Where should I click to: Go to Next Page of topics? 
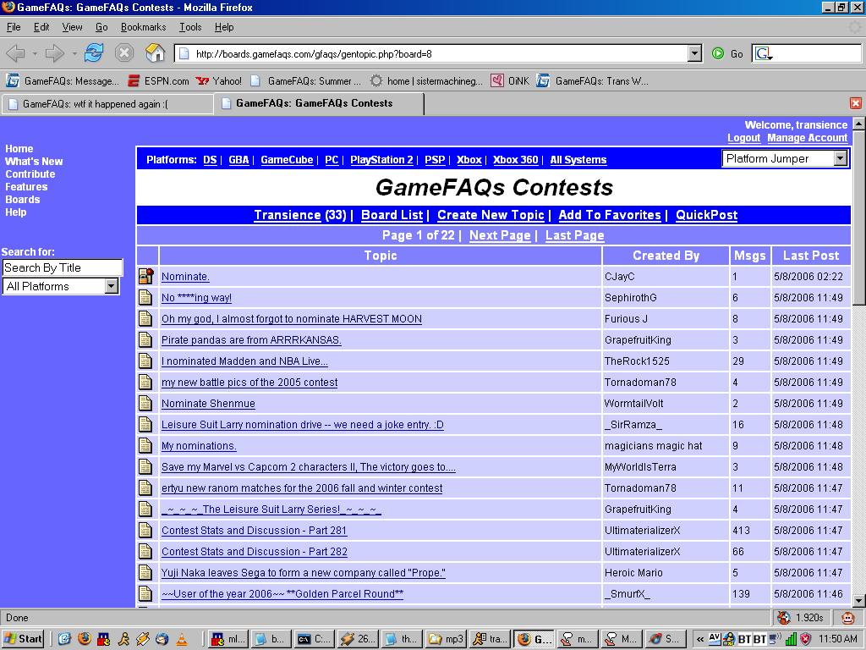[500, 235]
